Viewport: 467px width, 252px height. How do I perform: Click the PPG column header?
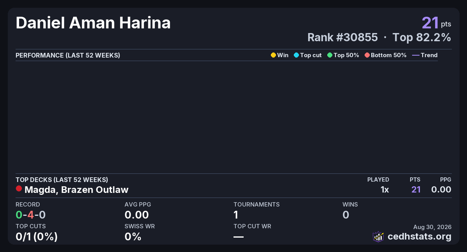[x=446, y=180]
